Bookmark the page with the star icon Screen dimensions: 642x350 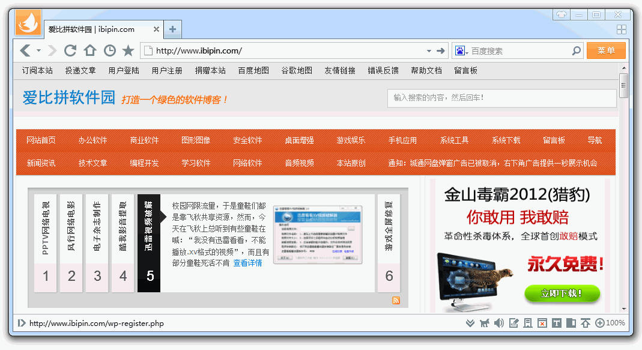click(129, 51)
